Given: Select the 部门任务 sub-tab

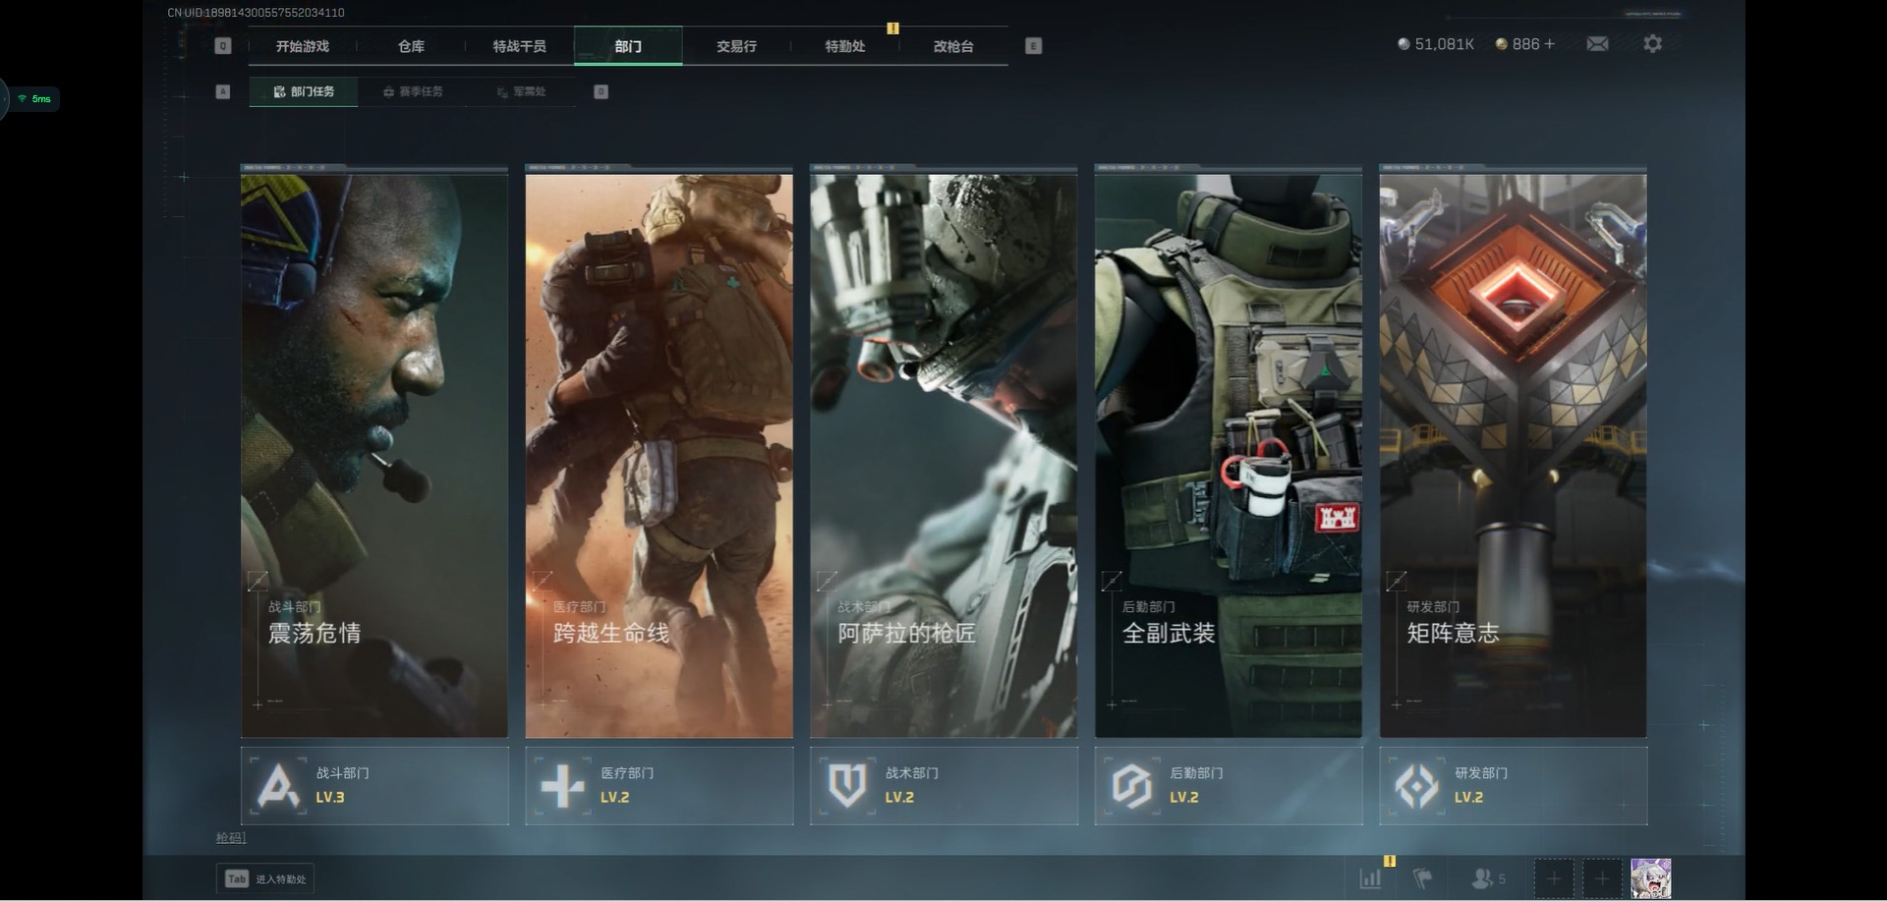Looking at the screenshot, I should pyautogui.click(x=304, y=91).
